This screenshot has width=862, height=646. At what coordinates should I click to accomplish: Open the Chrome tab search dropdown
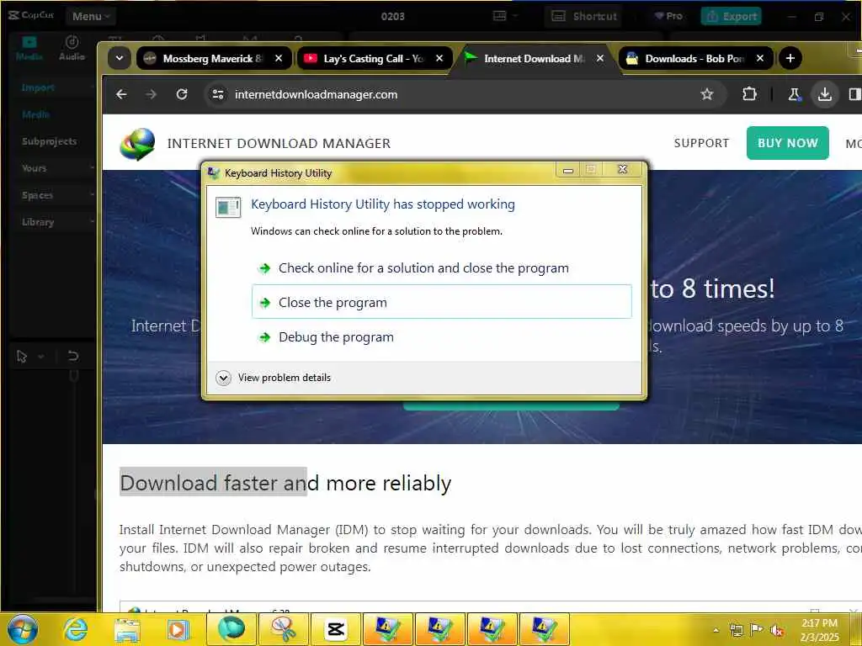(x=120, y=58)
